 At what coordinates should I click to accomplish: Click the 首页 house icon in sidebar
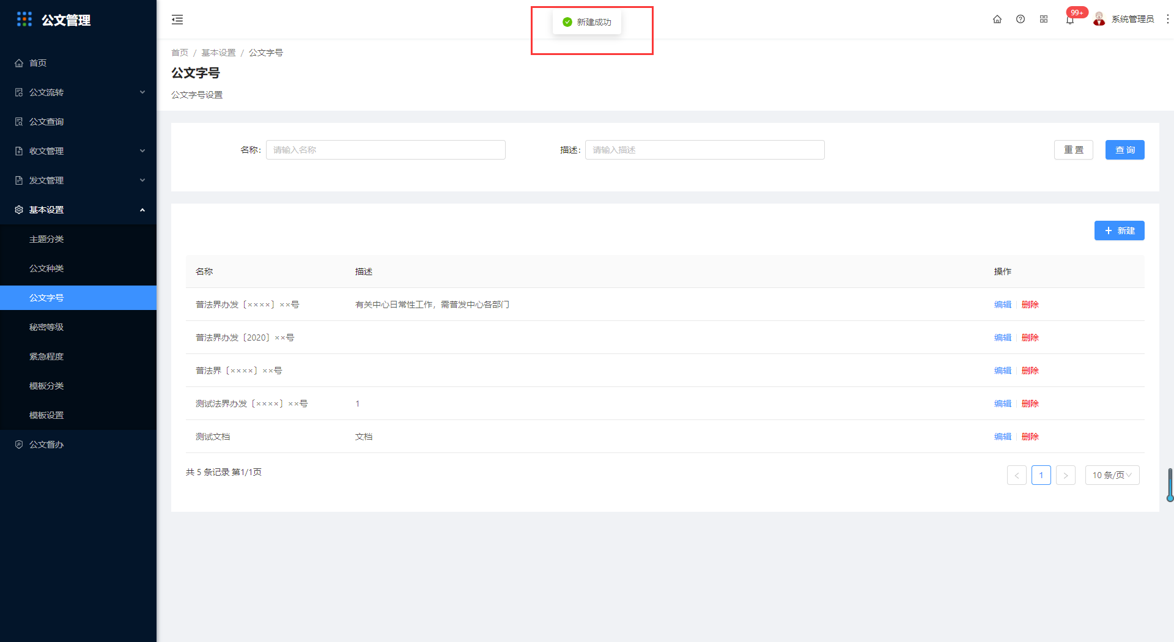pos(19,63)
